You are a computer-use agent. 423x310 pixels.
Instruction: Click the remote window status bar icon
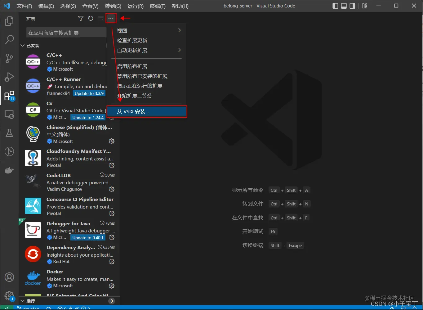[x=7, y=308]
